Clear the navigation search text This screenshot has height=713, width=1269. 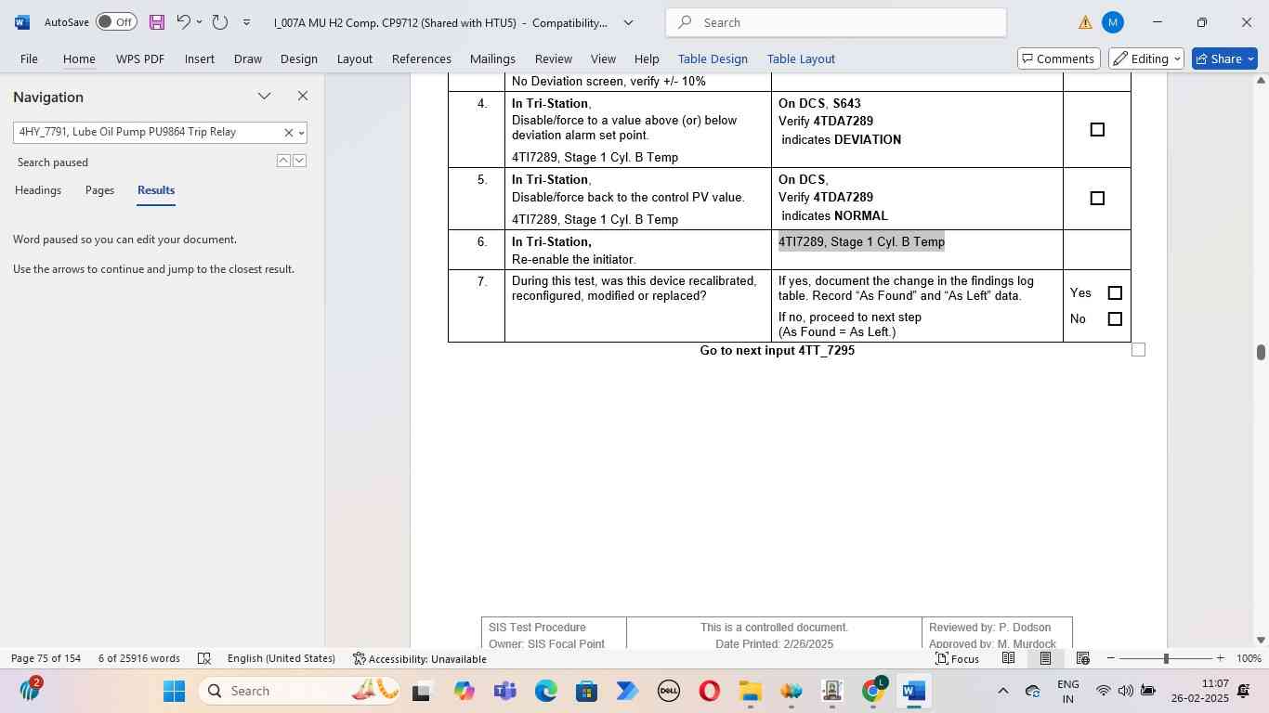tap(288, 133)
